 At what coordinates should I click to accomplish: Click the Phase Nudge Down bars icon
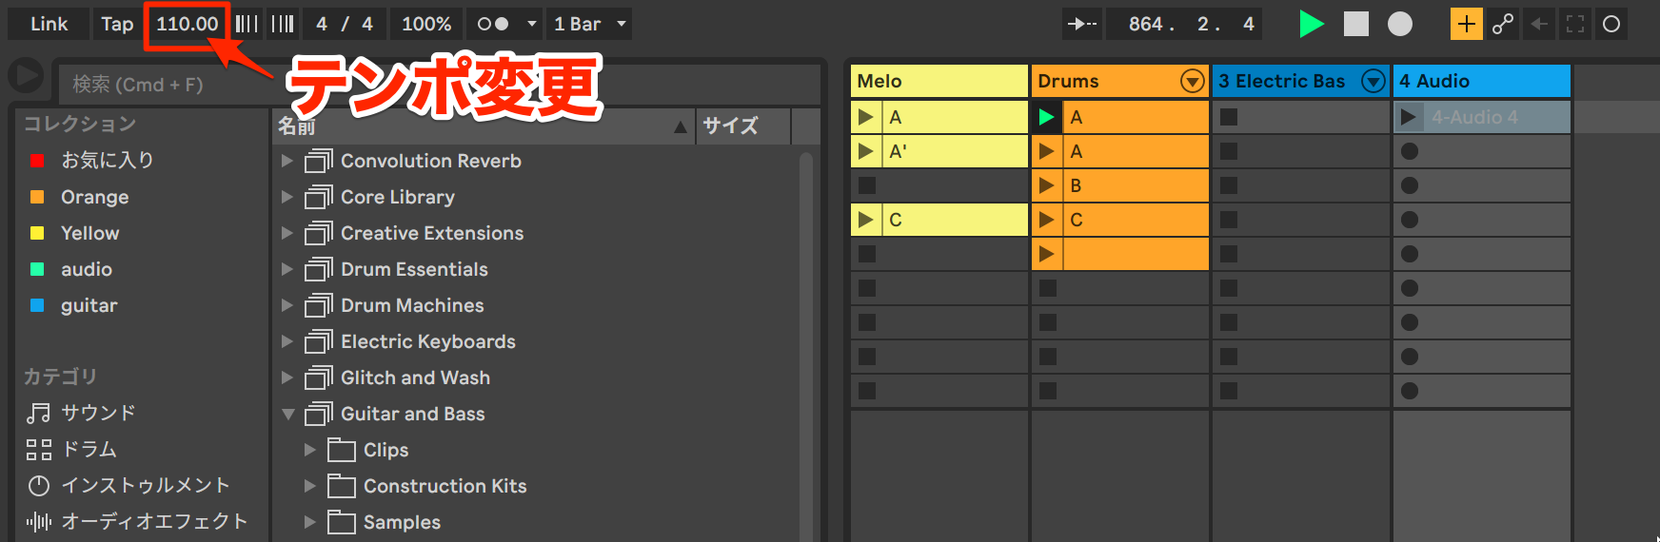[x=247, y=24]
